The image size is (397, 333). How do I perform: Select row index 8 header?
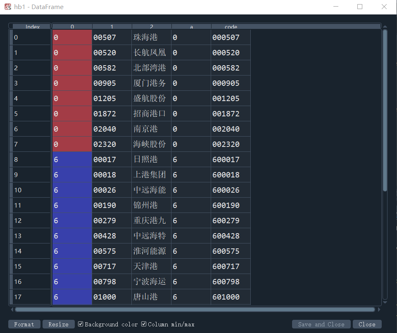point(31,160)
